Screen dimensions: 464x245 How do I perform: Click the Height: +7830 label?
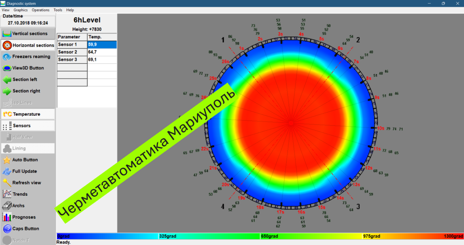coord(87,29)
